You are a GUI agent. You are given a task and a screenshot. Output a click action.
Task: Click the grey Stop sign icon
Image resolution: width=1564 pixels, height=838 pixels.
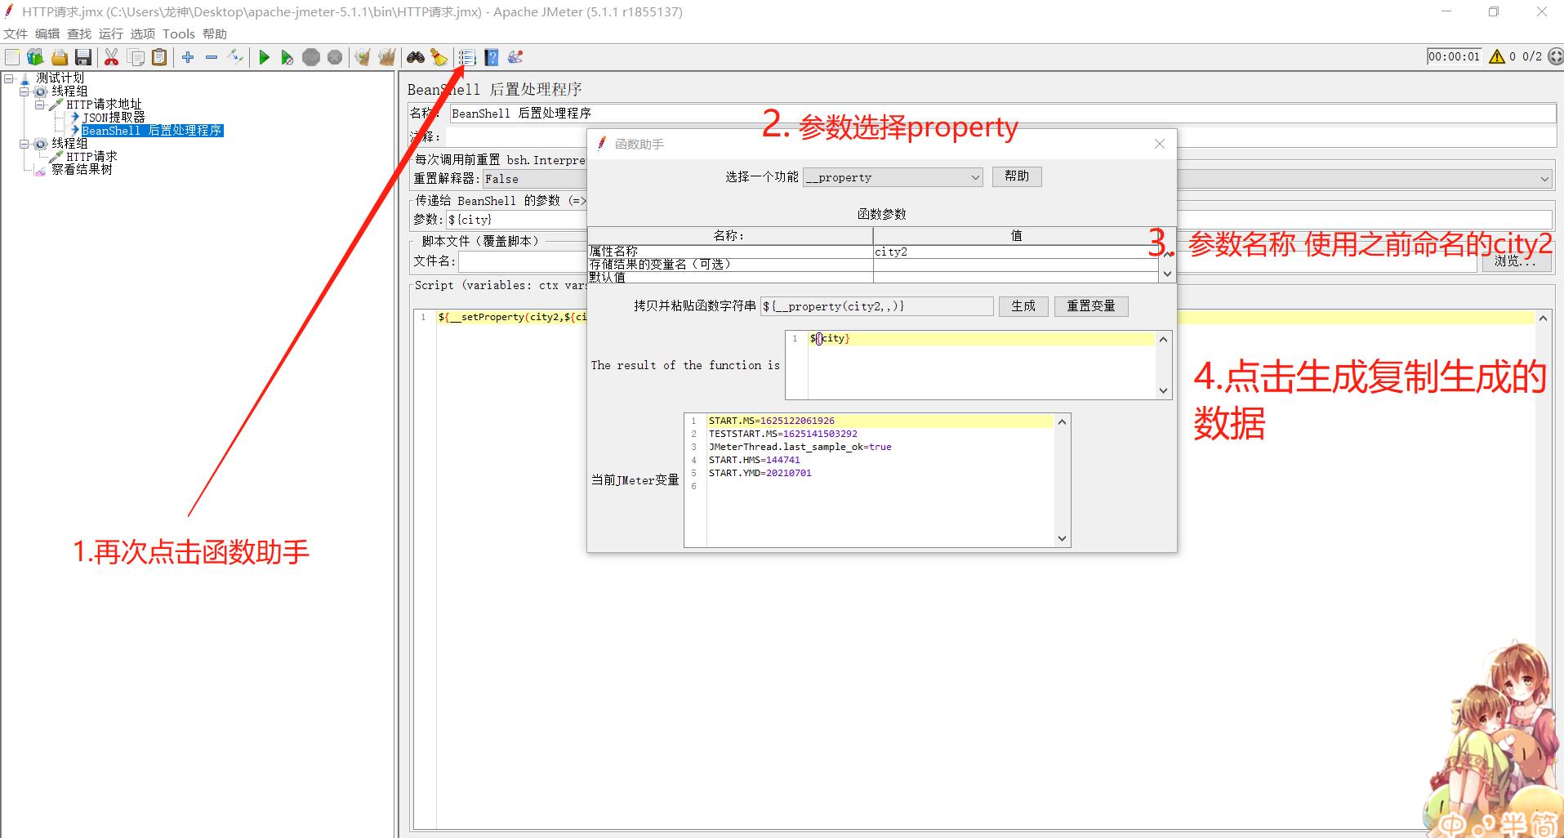311,57
